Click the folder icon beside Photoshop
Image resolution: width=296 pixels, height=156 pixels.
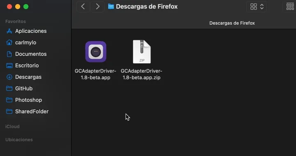click(x=9, y=100)
